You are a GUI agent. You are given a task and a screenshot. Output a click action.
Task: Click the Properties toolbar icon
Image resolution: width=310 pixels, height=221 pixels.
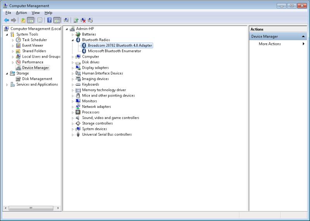tap(40, 20)
